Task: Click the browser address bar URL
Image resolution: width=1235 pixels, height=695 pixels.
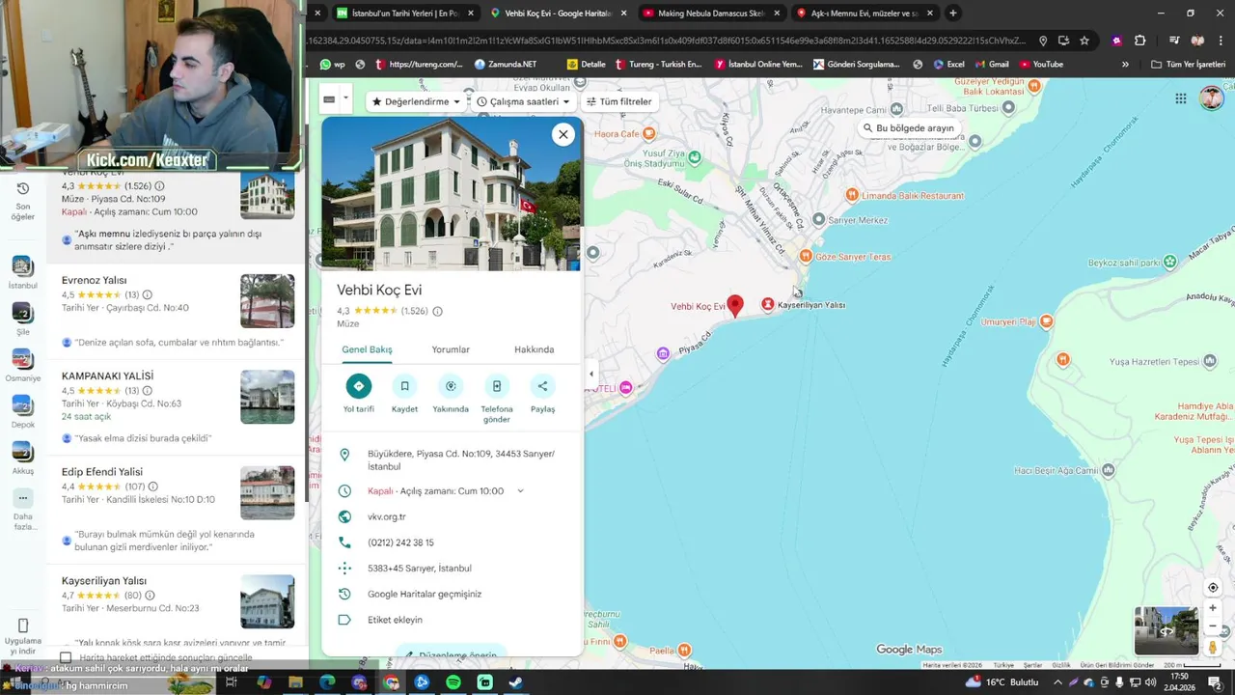Action: point(666,41)
